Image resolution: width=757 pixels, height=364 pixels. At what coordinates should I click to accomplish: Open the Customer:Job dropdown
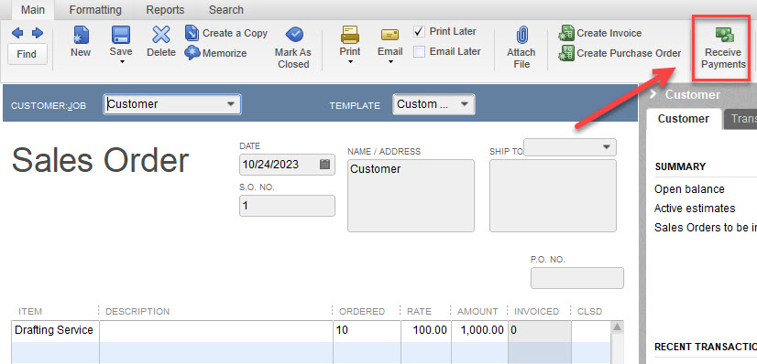pyautogui.click(x=231, y=104)
